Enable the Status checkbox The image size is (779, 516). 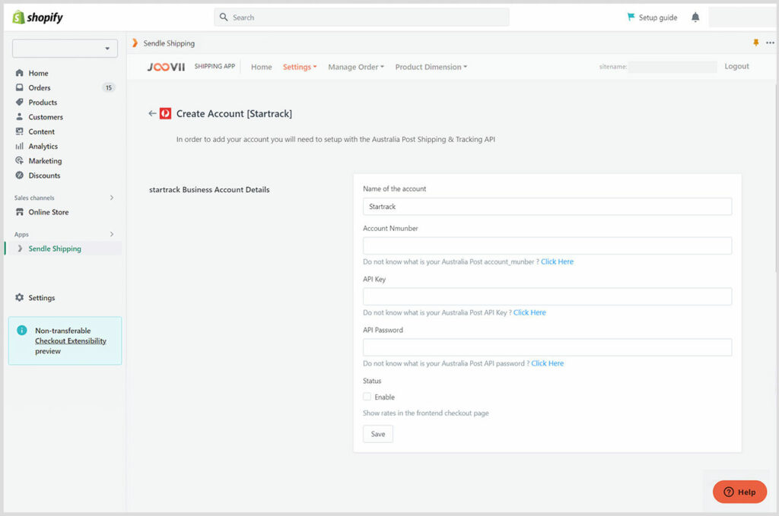click(x=367, y=397)
